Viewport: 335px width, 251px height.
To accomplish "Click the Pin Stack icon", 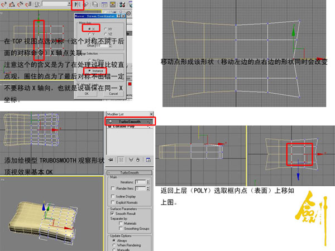I will (111, 160).
